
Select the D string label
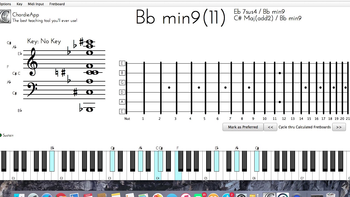coord(122,92)
